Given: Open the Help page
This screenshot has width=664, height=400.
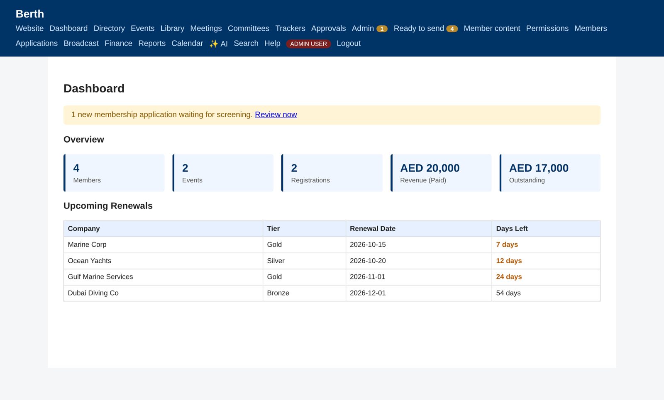Looking at the screenshot, I should 272,43.
